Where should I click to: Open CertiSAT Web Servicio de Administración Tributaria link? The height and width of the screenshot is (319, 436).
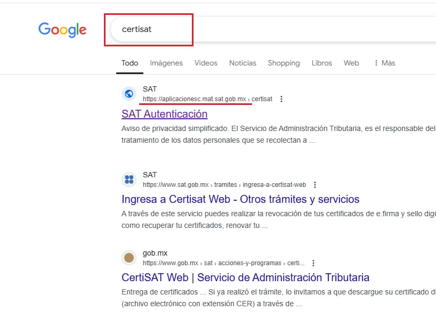pyautogui.click(x=245, y=277)
